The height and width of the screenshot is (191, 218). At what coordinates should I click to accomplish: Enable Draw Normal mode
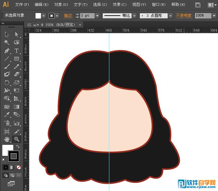point(6,175)
